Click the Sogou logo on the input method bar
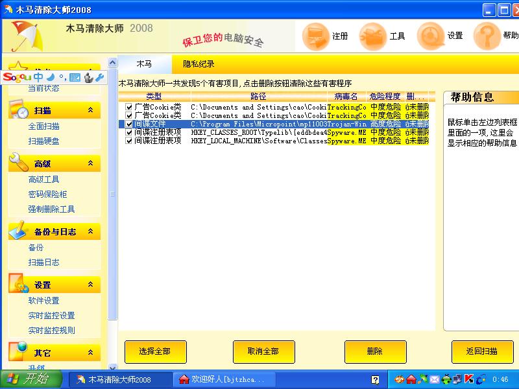Image resolution: width=519 pixels, height=389 pixels. coord(17,77)
